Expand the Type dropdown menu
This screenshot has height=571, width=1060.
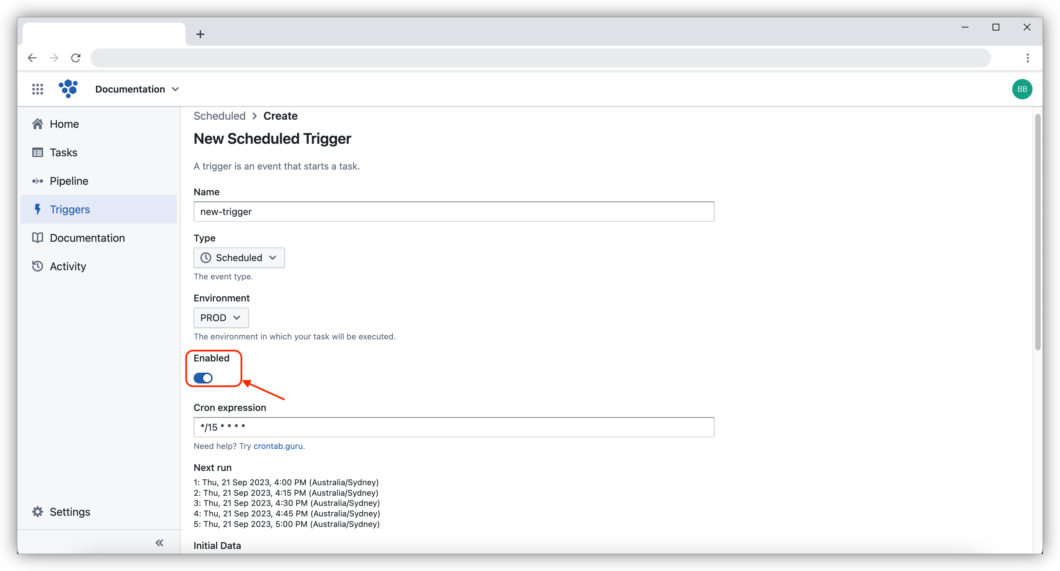pyautogui.click(x=239, y=257)
